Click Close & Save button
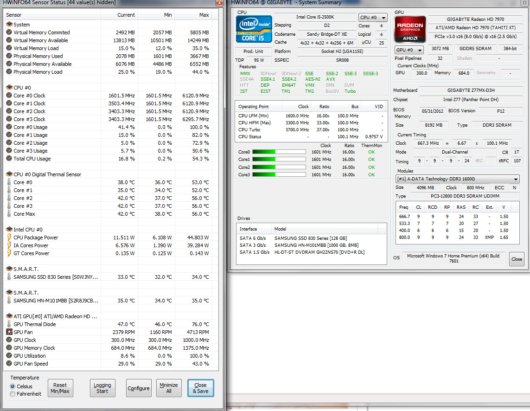 click(200, 388)
